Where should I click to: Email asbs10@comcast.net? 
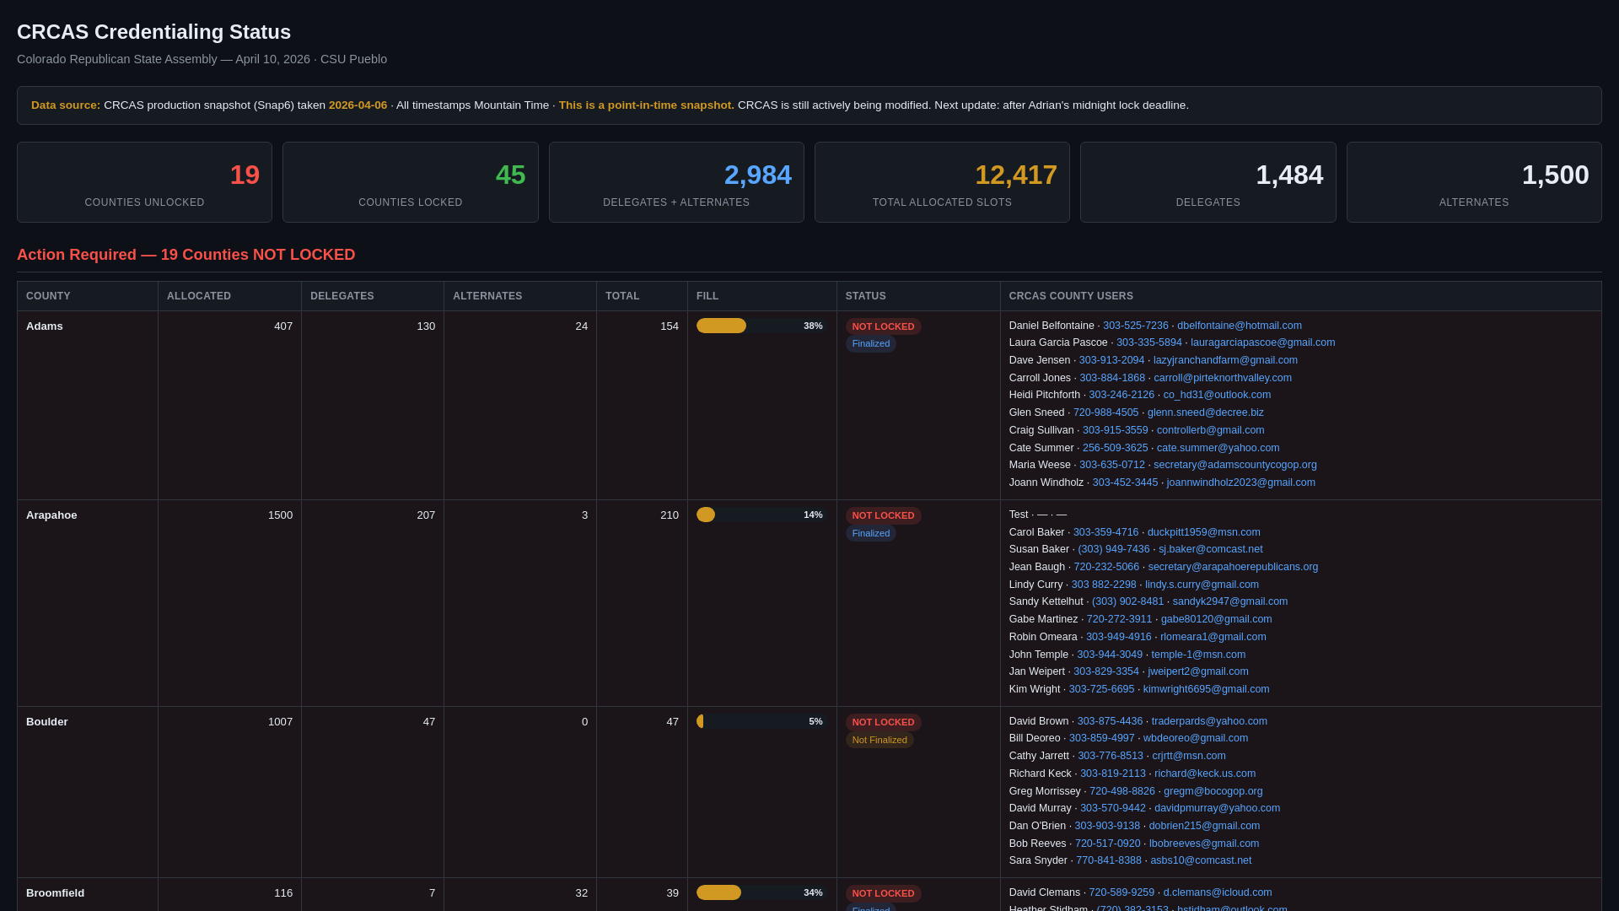pyautogui.click(x=1200, y=860)
